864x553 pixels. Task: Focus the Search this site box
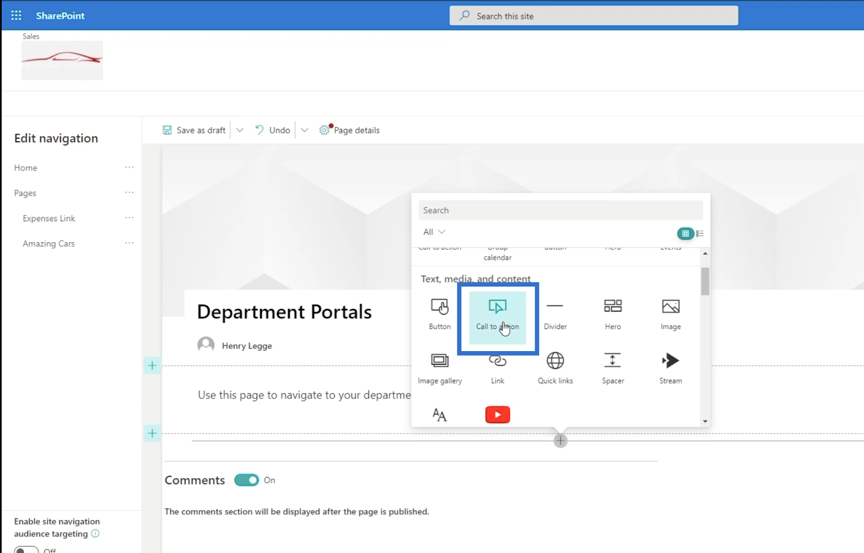pos(593,16)
